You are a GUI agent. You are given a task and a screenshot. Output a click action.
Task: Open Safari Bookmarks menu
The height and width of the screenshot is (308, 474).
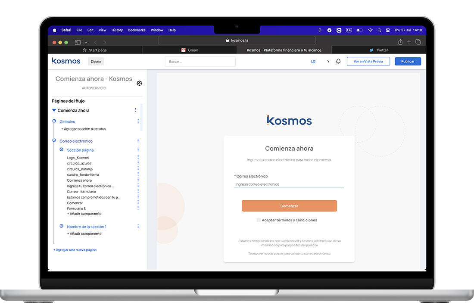[137, 30]
